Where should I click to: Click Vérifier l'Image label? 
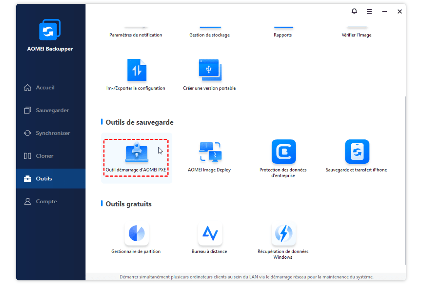[356, 35]
